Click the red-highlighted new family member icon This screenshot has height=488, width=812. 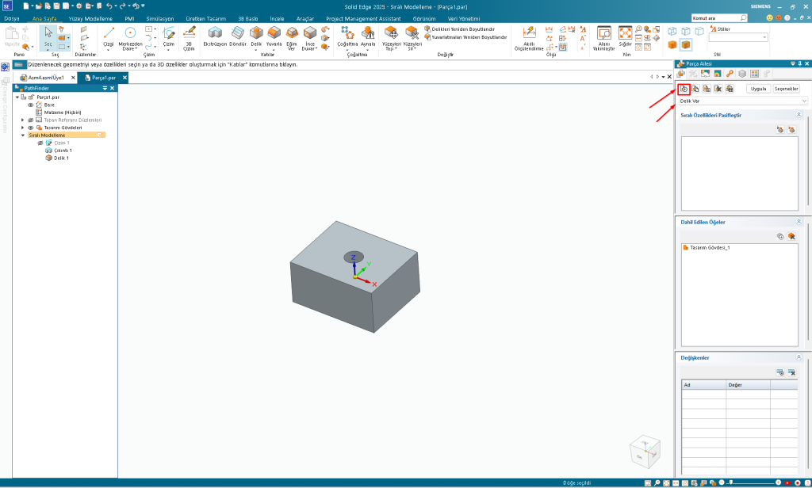pyautogui.click(x=684, y=89)
